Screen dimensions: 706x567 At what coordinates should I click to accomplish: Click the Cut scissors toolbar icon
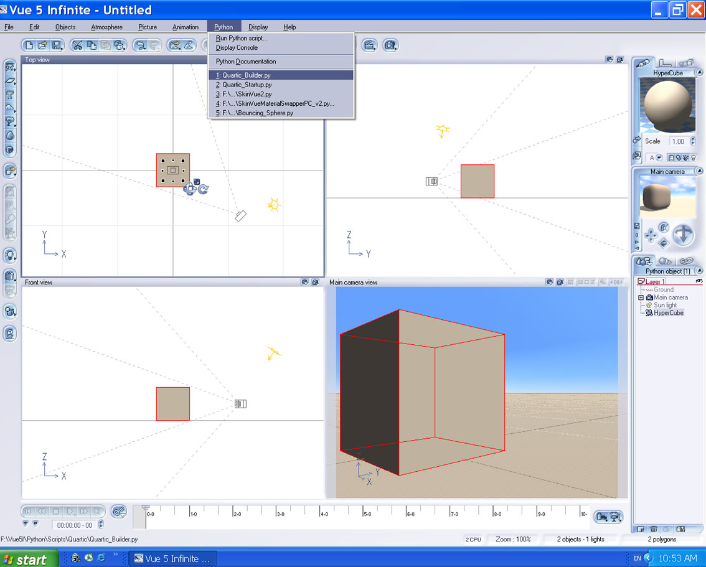77,45
